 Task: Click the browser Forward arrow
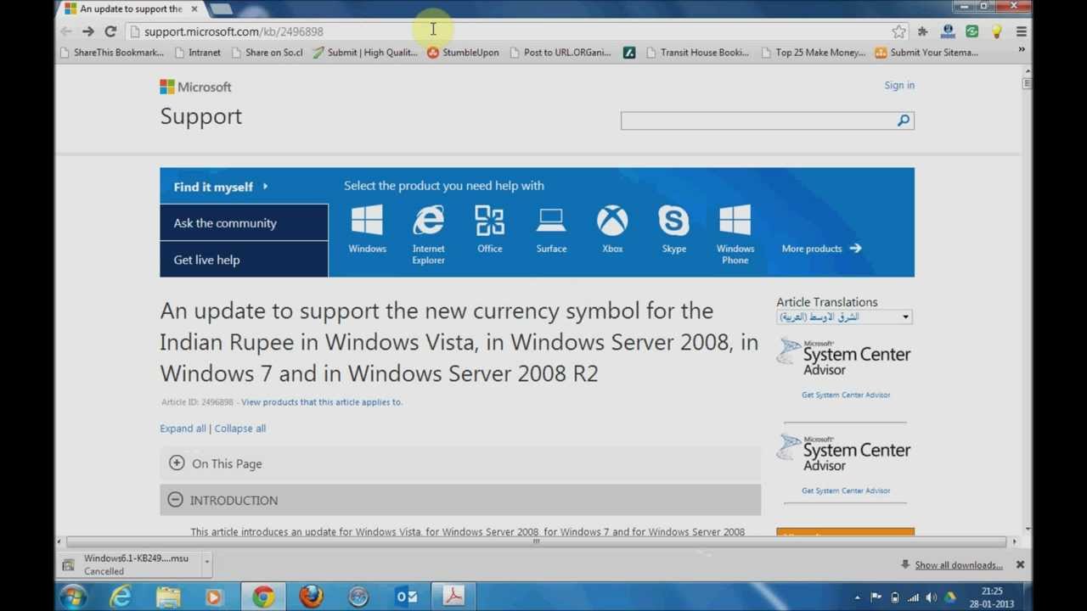pyautogui.click(x=88, y=31)
